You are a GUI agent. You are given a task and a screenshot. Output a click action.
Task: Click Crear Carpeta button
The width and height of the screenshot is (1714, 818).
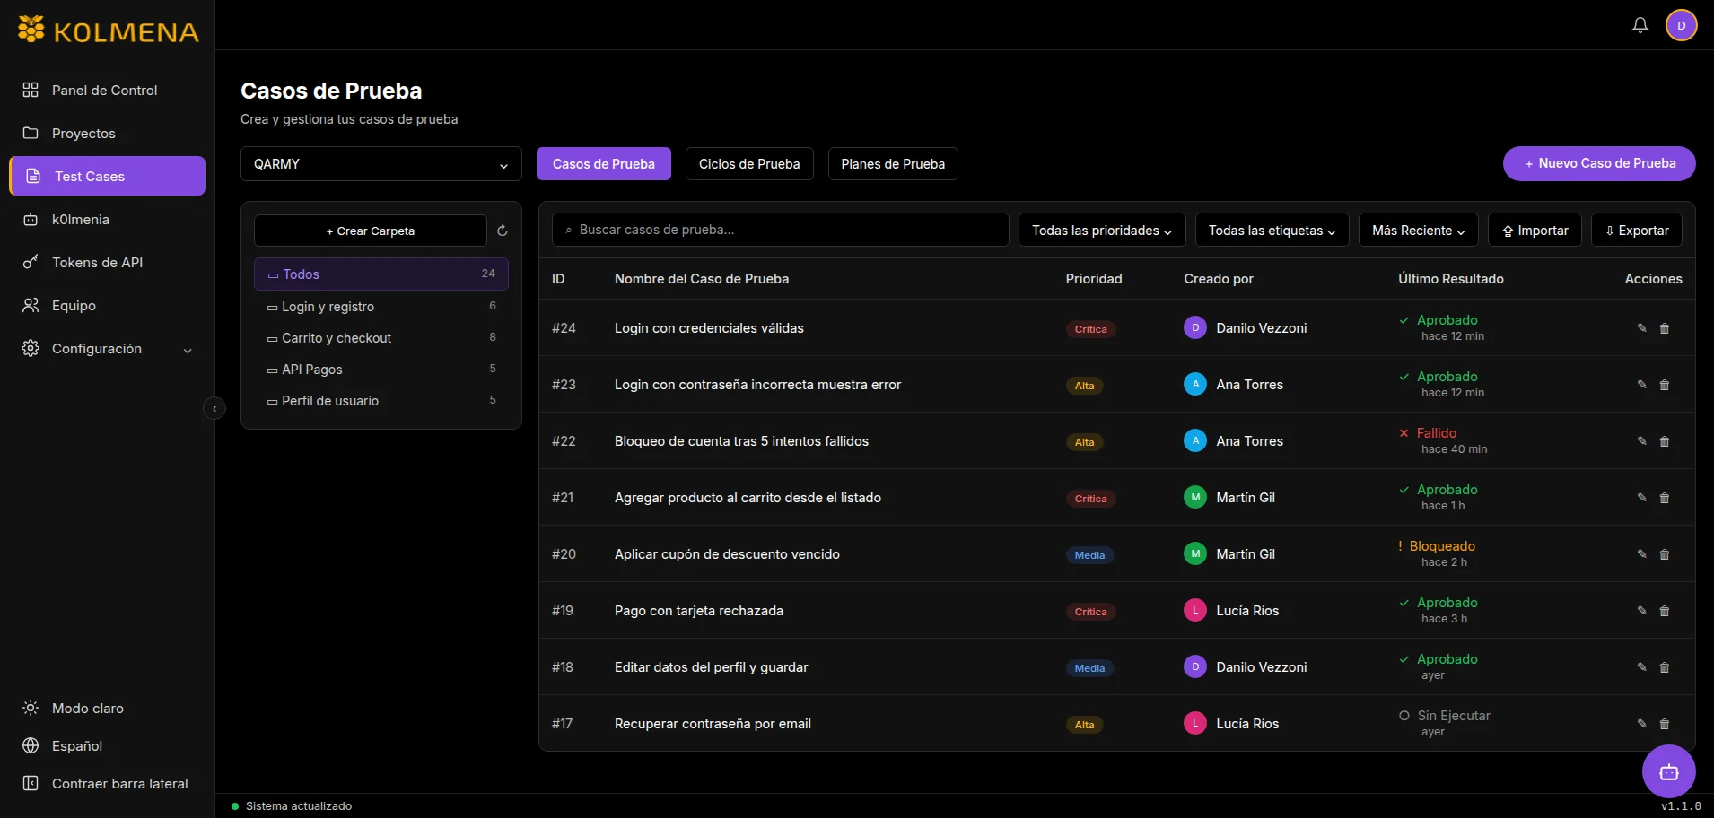click(371, 231)
